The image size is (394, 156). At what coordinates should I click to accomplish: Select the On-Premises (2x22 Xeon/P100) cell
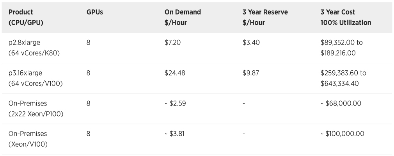[x=35, y=109]
